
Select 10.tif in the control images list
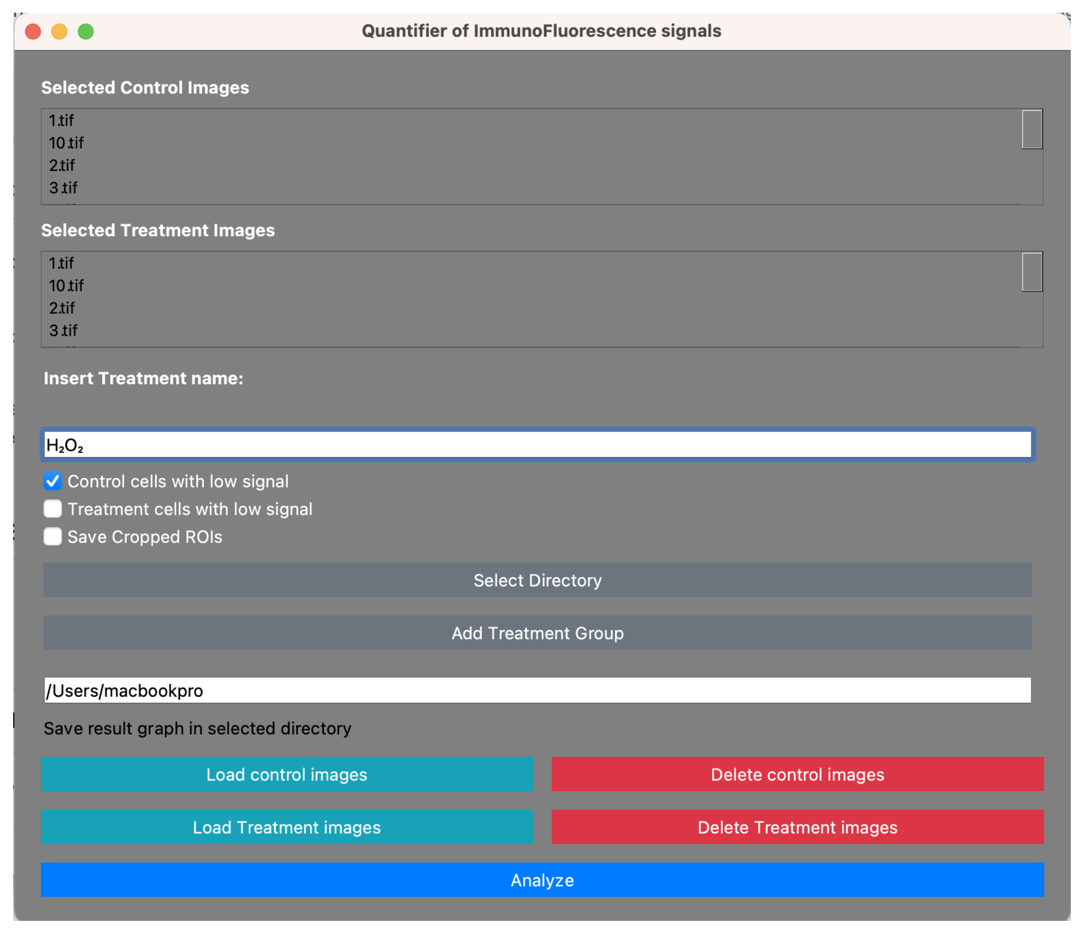[x=67, y=143]
